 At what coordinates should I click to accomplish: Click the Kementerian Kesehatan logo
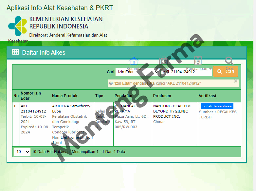17,26
